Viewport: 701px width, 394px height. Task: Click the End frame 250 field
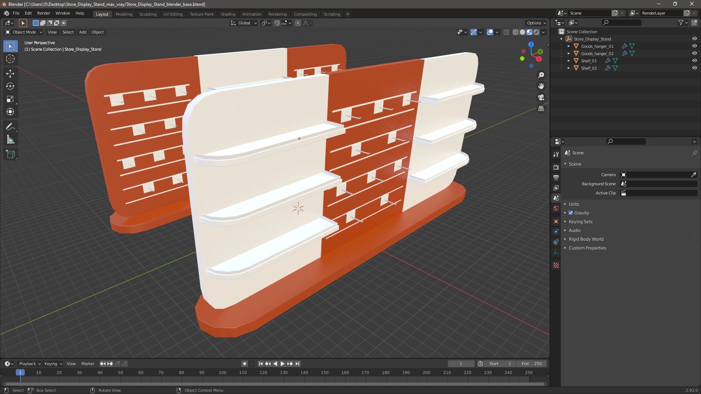pos(532,364)
